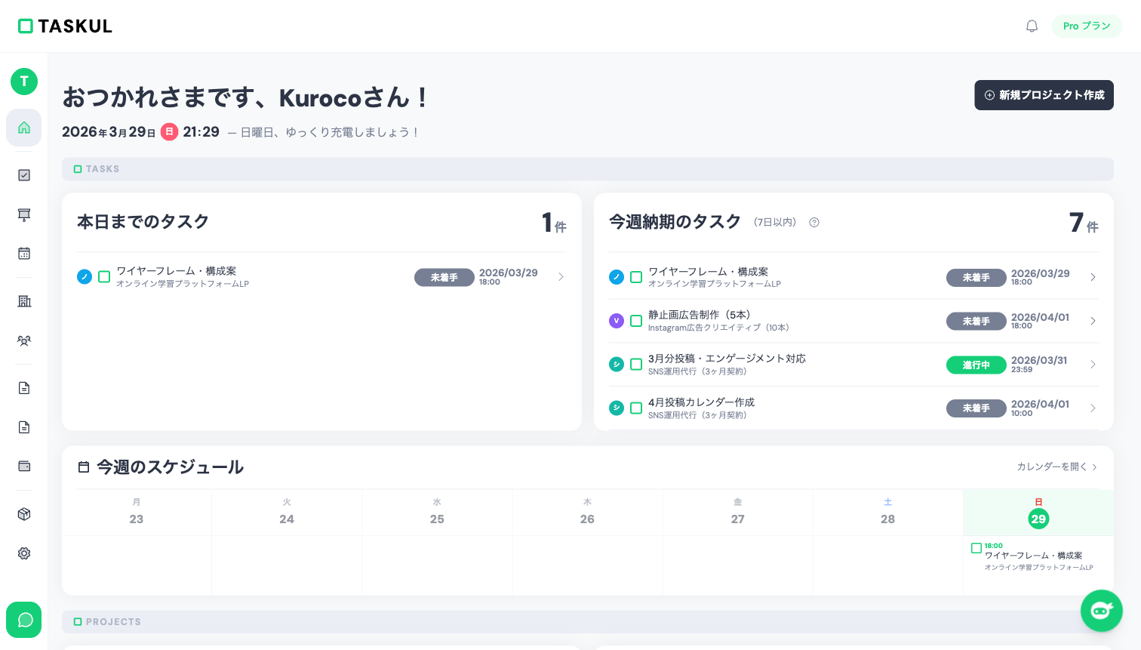Mark 静止画広告制作（5本）as complete
Viewport: 1141px width, 650px height.
point(636,320)
